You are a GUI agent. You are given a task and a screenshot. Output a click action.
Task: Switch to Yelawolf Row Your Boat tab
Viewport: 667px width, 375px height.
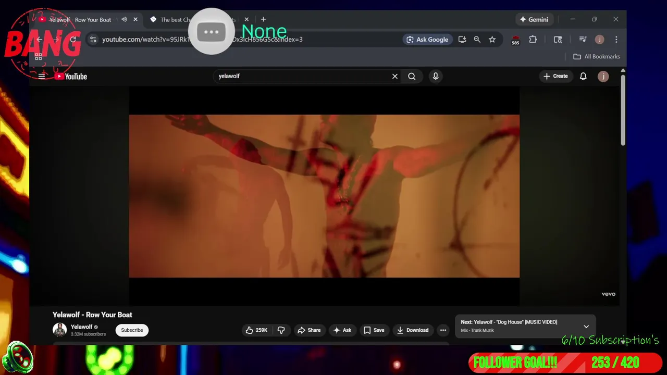[x=79, y=20]
